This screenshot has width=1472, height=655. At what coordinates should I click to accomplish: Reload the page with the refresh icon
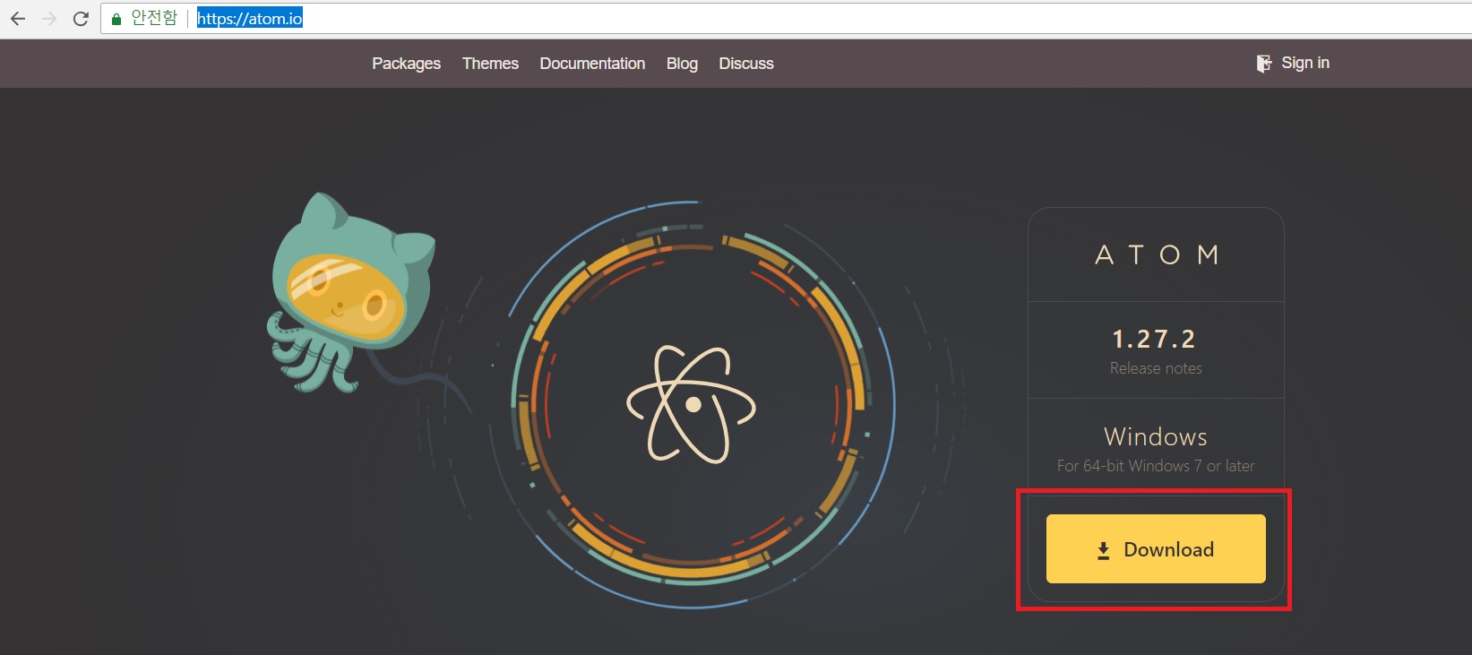(81, 18)
